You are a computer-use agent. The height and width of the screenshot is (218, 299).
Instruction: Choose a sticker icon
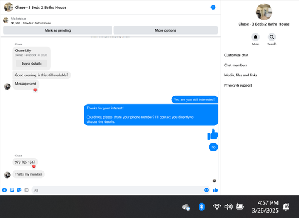click(x=19, y=190)
